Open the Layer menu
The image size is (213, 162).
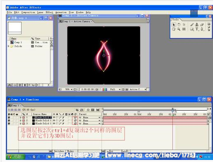[x=40, y=12]
